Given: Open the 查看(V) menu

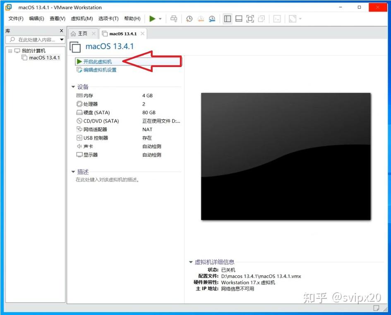Looking at the screenshot, I should [x=58, y=19].
